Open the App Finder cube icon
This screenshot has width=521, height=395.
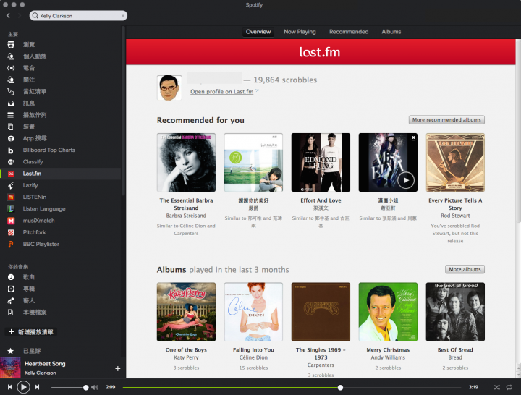click(x=11, y=138)
